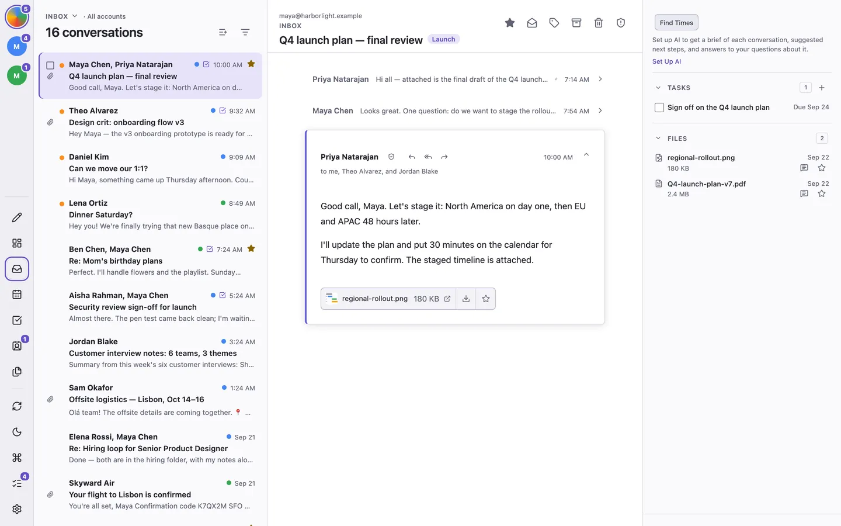Viewport: 841px width, 526px height.
Task: Click the reply arrow on Priya's 10:00 AM message
Action: click(412, 157)
